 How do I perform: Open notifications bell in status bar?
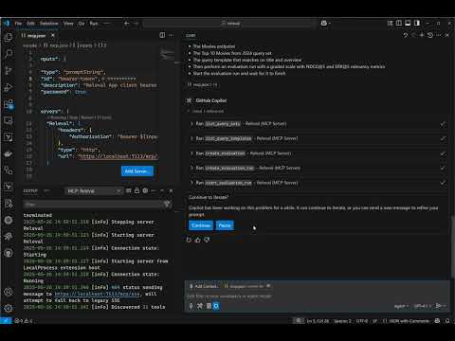447,321
